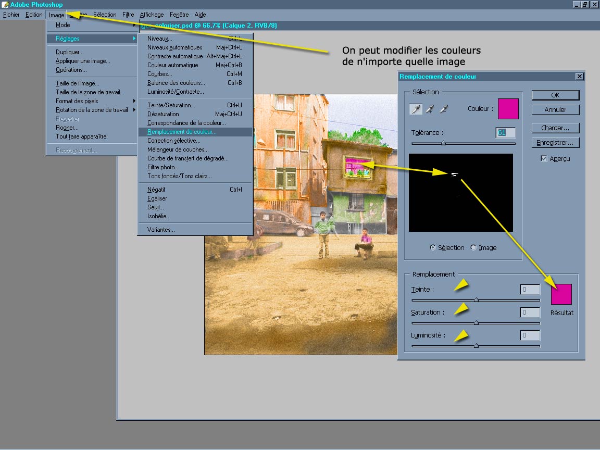The width and height of the screenshot is (600, 450).
Task: Select the first eyedropper tool
Action: pos(416,109)
